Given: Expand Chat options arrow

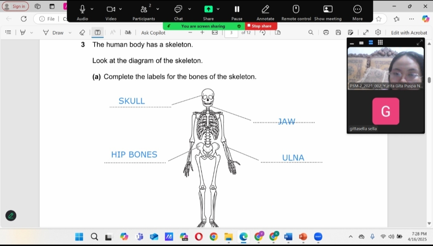Looking at the screenshot, I should point(189,9).
